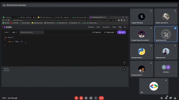Toggle the camera off button
Viewport: 179px width, 100px height.
(81, 98)
